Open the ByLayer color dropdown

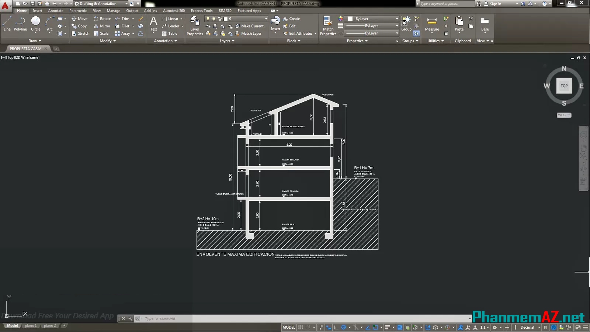coord(371,18)
